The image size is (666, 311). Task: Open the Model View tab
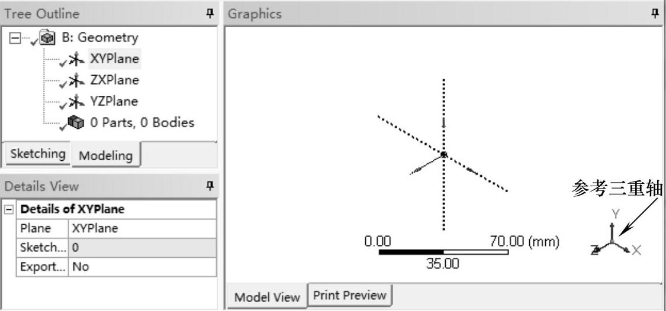pyautogui.click(x=266, y=297)
